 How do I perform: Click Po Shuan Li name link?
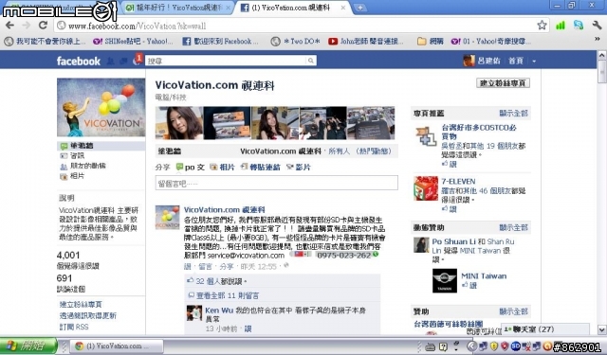[x=453, y=241]
